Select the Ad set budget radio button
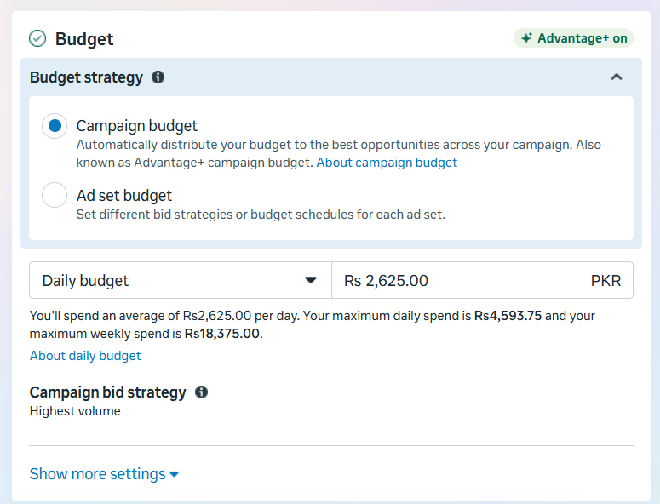 coord(55,195)
